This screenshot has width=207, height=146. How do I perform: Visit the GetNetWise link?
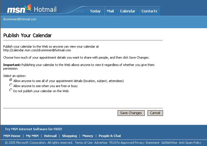(x=169, y=143)
